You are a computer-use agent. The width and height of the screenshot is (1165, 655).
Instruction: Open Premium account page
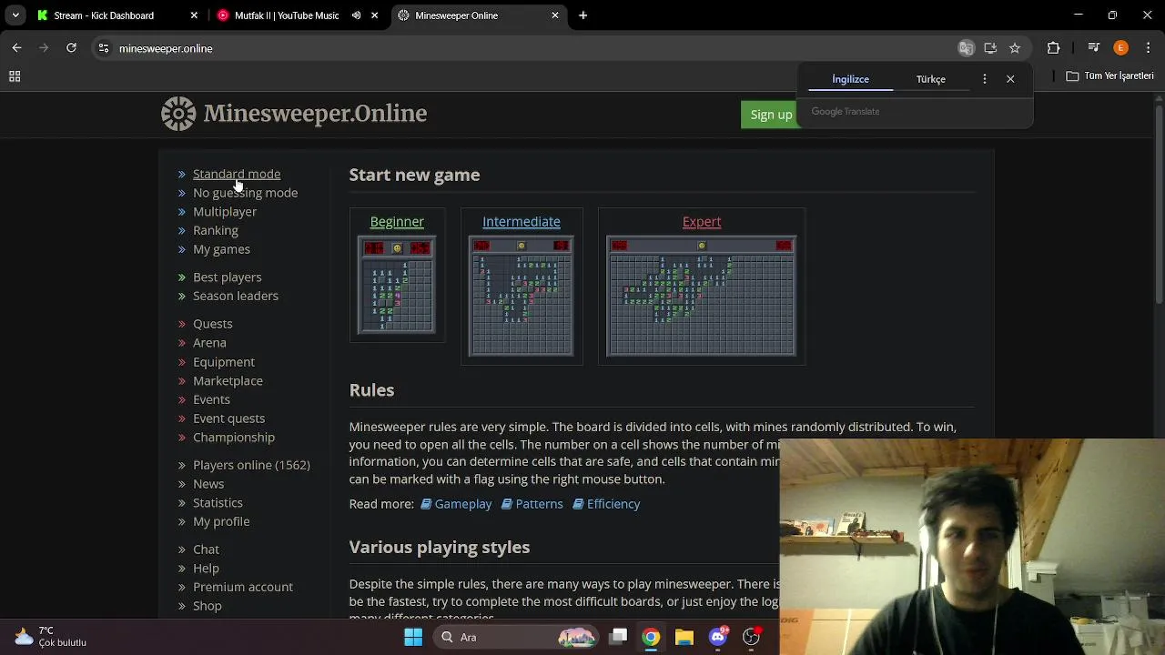point(243,587)
